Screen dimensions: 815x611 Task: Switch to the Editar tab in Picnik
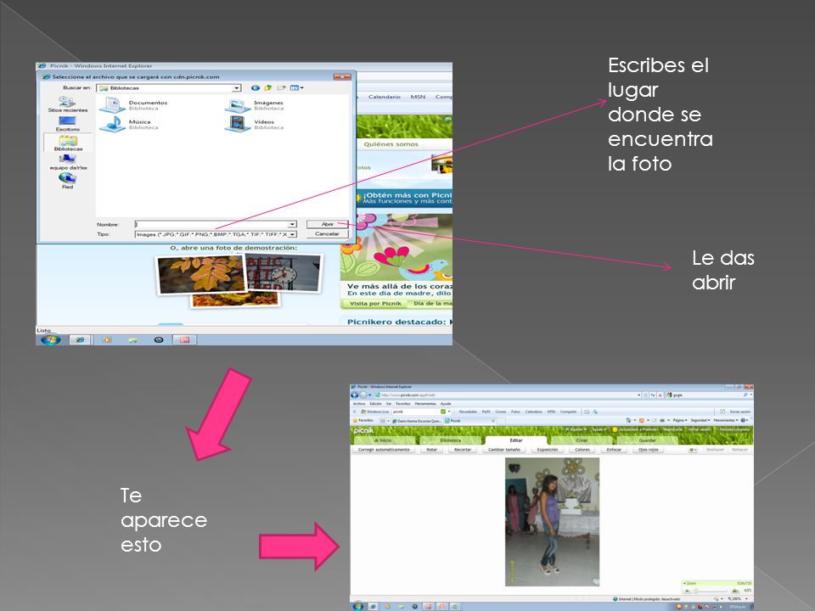tap(515, 440)
